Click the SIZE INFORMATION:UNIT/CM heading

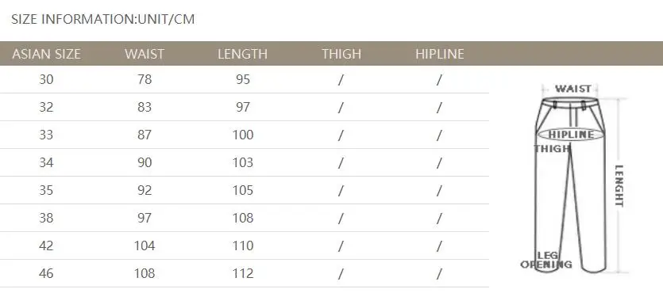(x=102, y=19)
